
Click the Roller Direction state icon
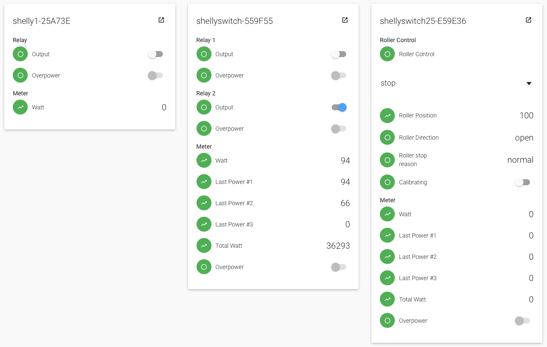click(387, 138)
